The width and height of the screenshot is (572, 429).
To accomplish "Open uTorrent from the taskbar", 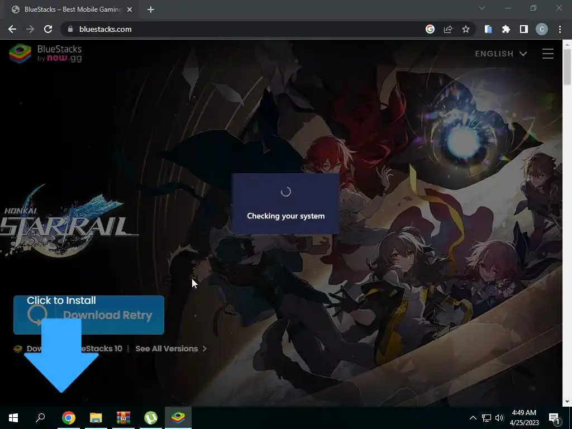I will coord(151,418).
